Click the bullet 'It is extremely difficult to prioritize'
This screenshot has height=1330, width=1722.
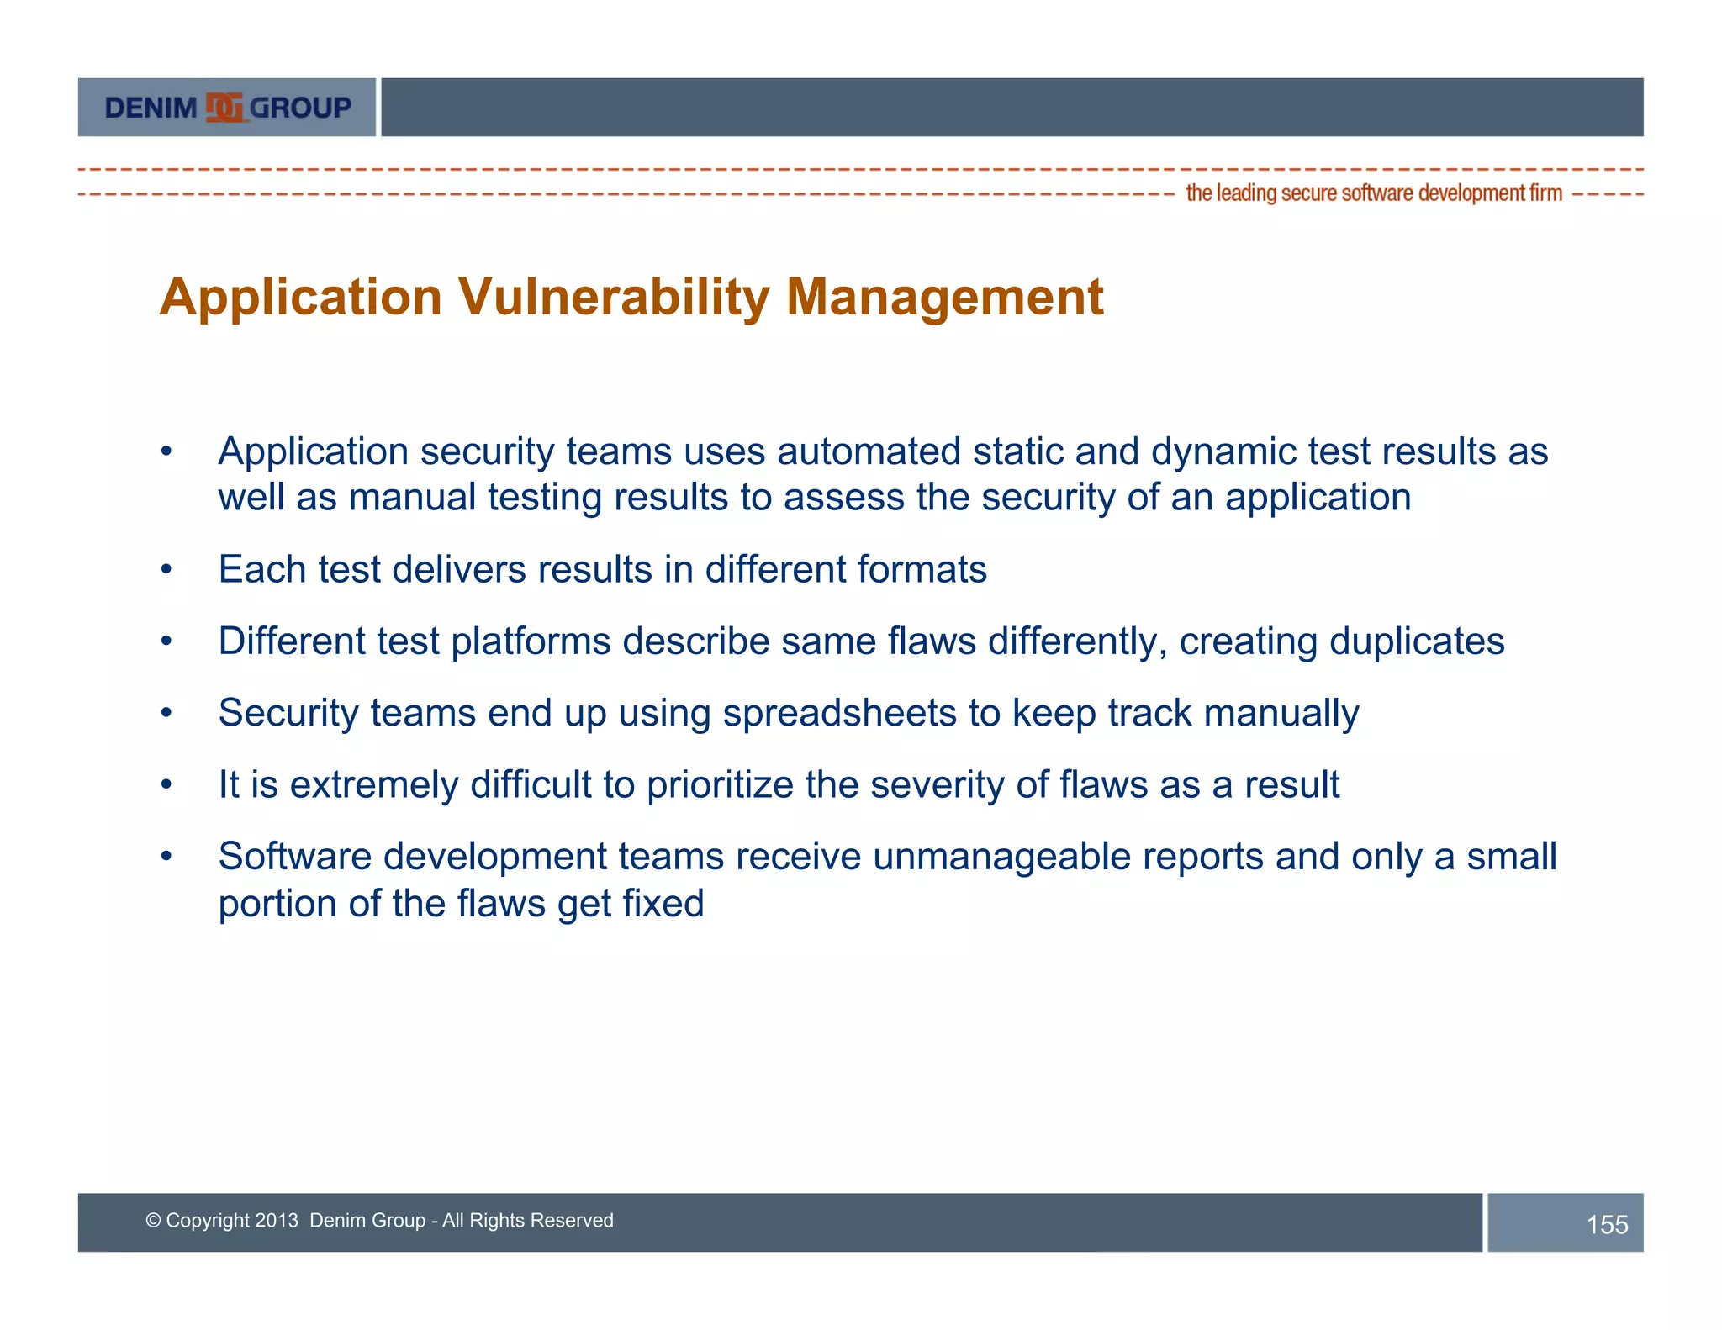click(x=779, y=784)
